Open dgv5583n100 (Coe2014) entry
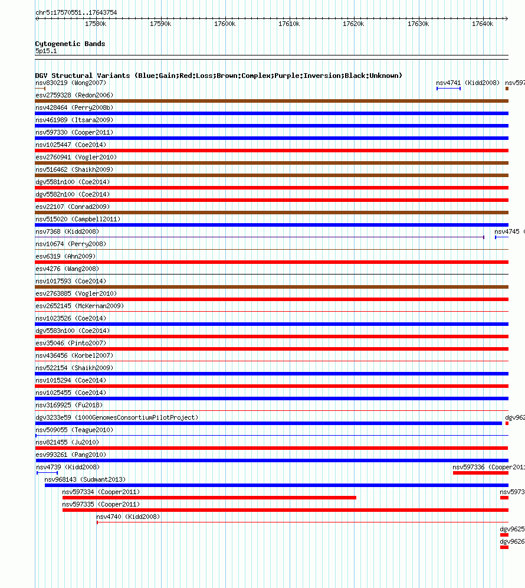525x588 pixels. pos(73,331)
